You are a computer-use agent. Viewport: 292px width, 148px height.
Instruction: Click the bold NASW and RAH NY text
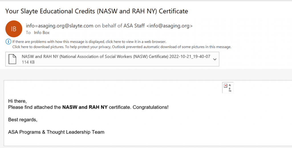(x=85, y=107)
